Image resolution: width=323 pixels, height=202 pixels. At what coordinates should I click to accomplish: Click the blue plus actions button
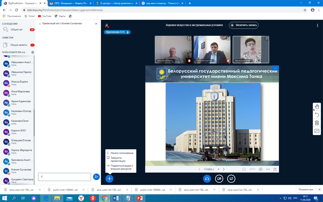pyautogui.click(x=109, y=179)
